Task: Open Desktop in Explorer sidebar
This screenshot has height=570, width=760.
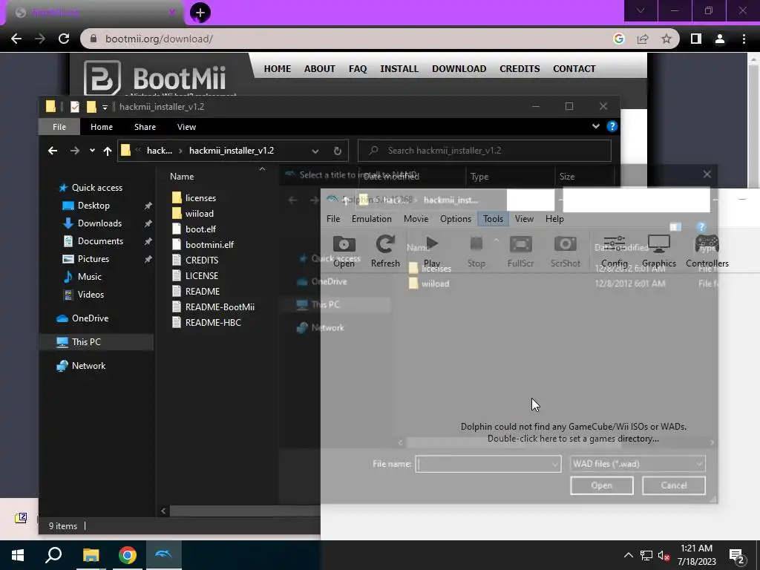Action: 87,206
